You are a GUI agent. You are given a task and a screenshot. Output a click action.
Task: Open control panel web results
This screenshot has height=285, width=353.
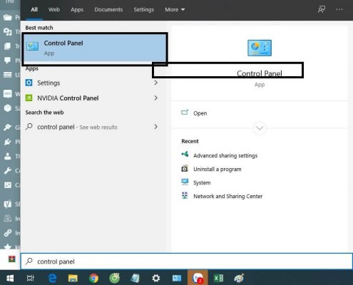tap(91, 127)
